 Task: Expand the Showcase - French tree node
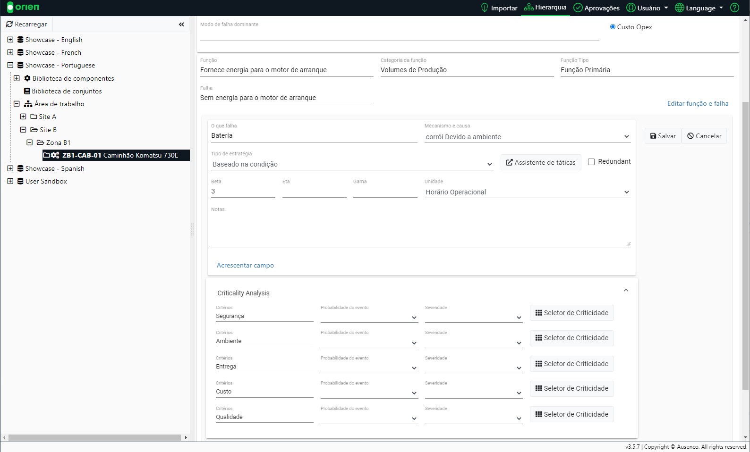tap(10, 52)
